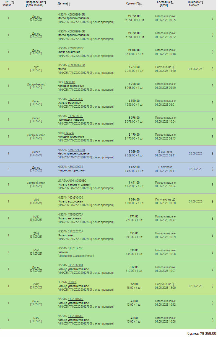Follow the 22401EW61C part link
Image resolution: width=218 pixels, height=337 pixels.
(76, 48)
